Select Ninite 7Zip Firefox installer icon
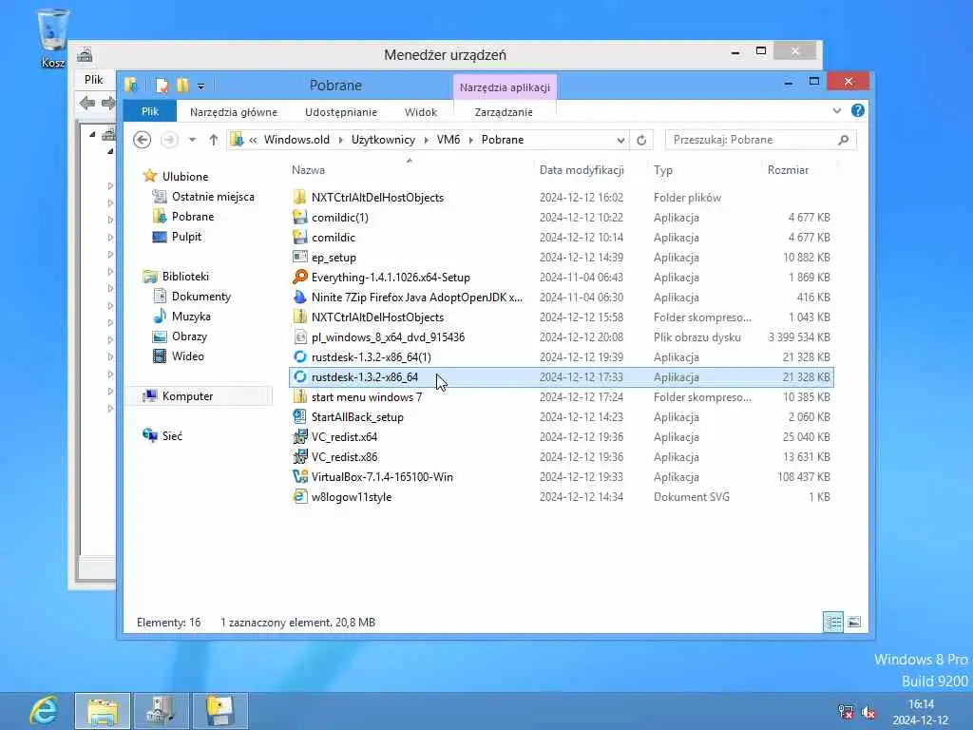 [299, 297]
